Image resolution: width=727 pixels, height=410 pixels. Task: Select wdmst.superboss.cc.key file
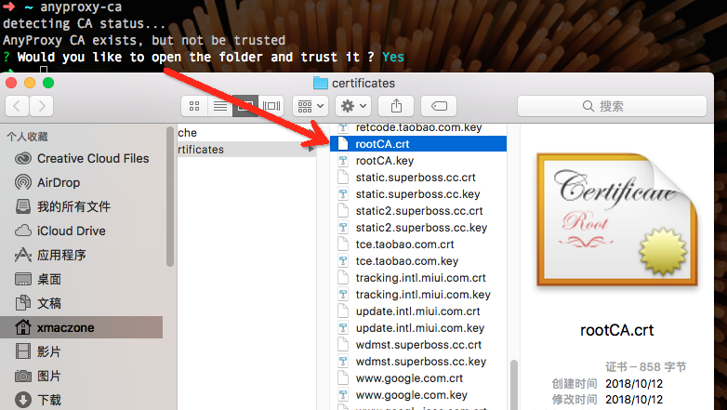[x=418, y=362]
